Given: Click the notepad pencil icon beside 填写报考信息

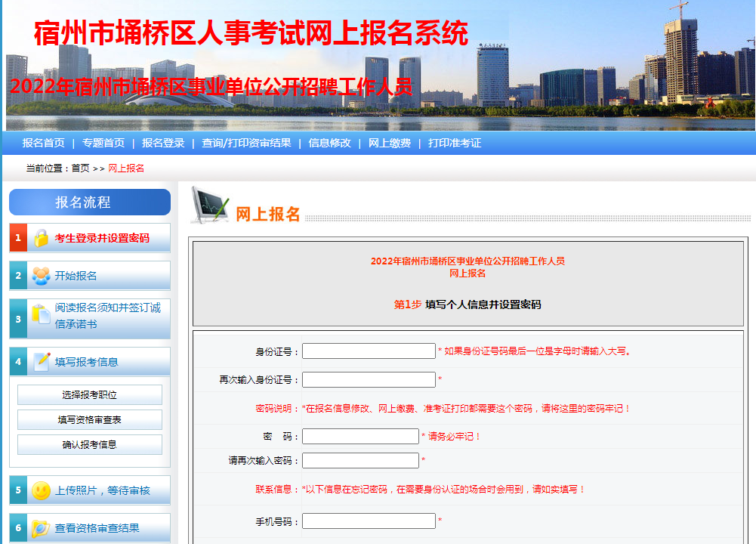Looking at the screenshot, I should click(42, 362).
